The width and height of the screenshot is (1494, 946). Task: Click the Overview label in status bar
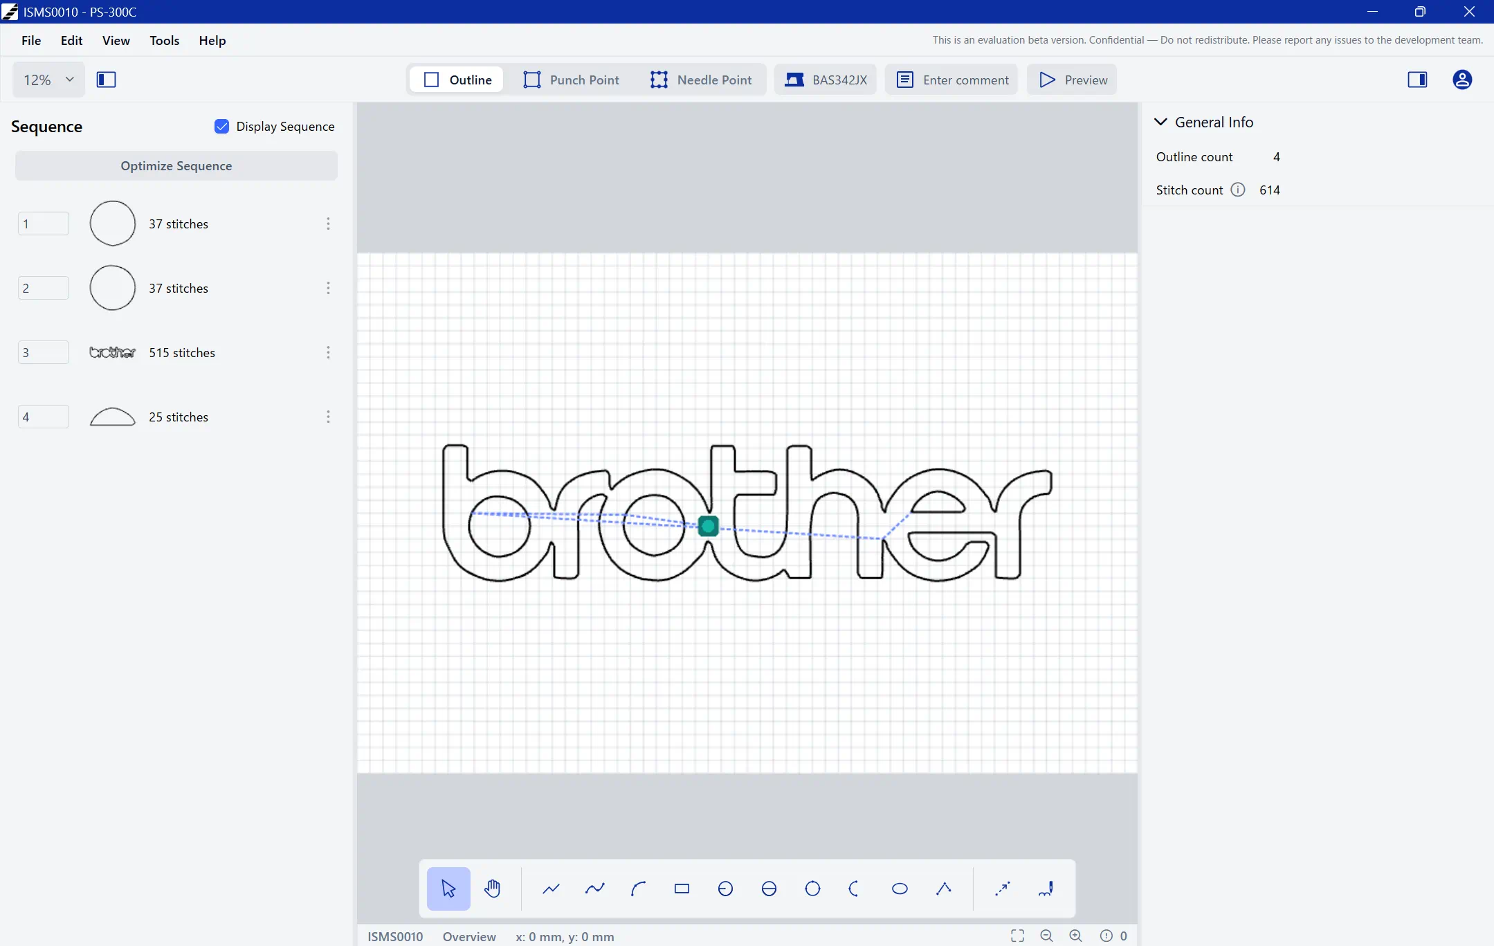click(469, 936)
